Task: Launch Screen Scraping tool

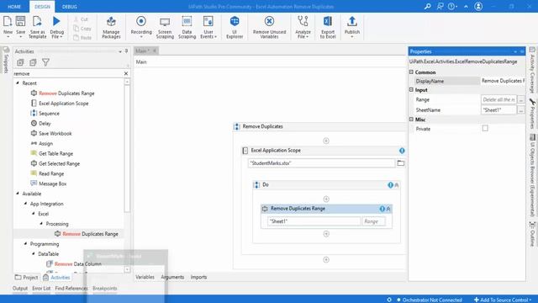Action: [165, 26]
